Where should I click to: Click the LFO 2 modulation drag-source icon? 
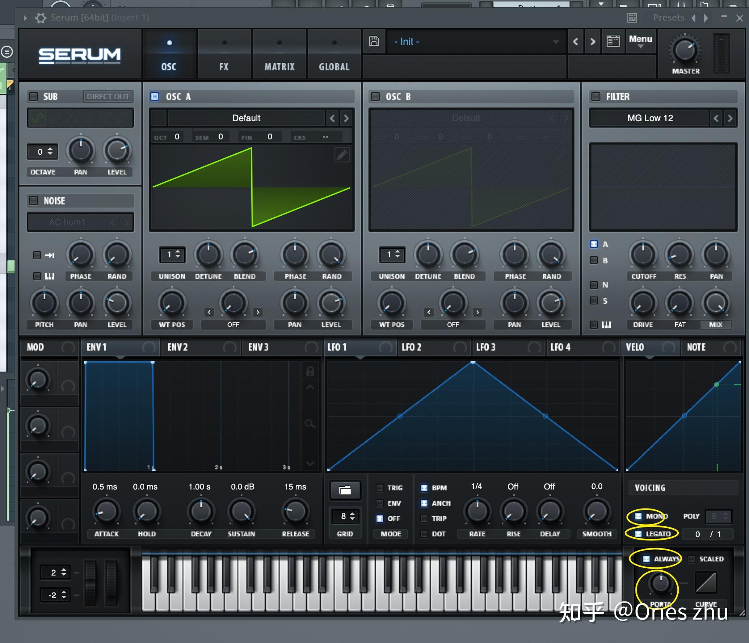[460, 347]
